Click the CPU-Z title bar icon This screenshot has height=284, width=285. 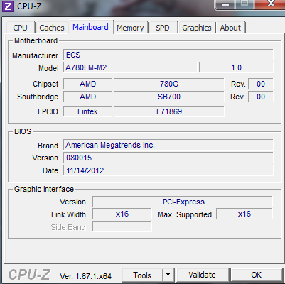coord(8,6)
